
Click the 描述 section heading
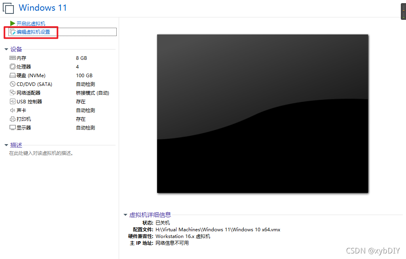coord(16,145)
